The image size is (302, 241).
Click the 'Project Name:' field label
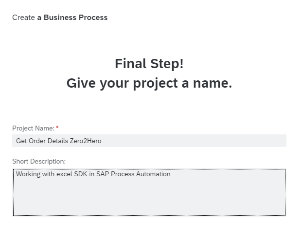point(33,129)
